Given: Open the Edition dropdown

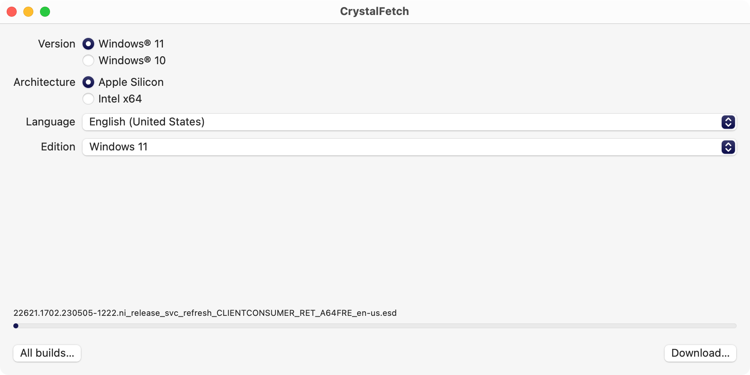Looking at the screenshot, I should click(x=375, y=147).
